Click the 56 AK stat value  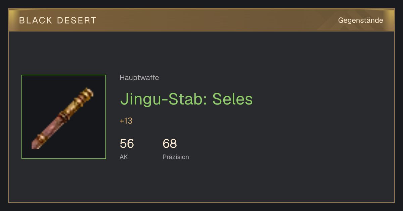[127, 144]
